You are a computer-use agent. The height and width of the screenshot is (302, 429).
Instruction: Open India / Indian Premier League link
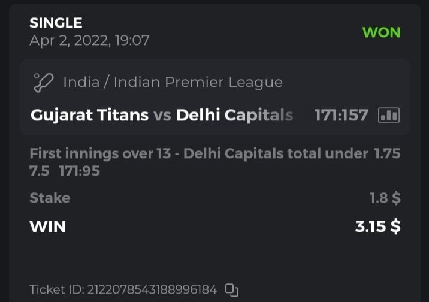point(173,82)
